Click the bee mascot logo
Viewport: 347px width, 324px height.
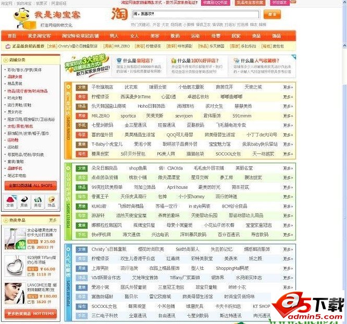click(24, 19)
